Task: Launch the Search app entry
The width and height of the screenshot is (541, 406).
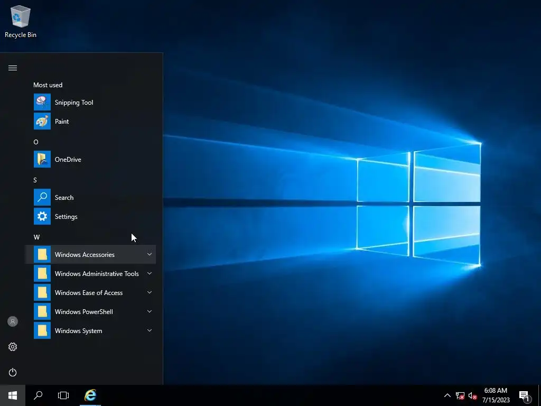Action: (x=90, y=198)
